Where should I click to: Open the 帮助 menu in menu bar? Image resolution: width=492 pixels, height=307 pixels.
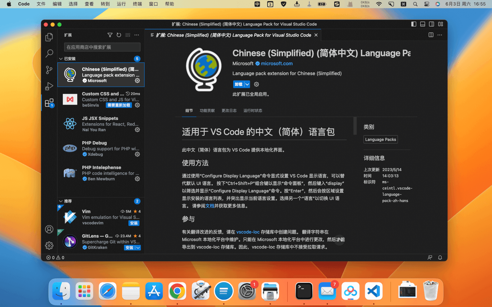pyautogui.click(x=169, y=4)
